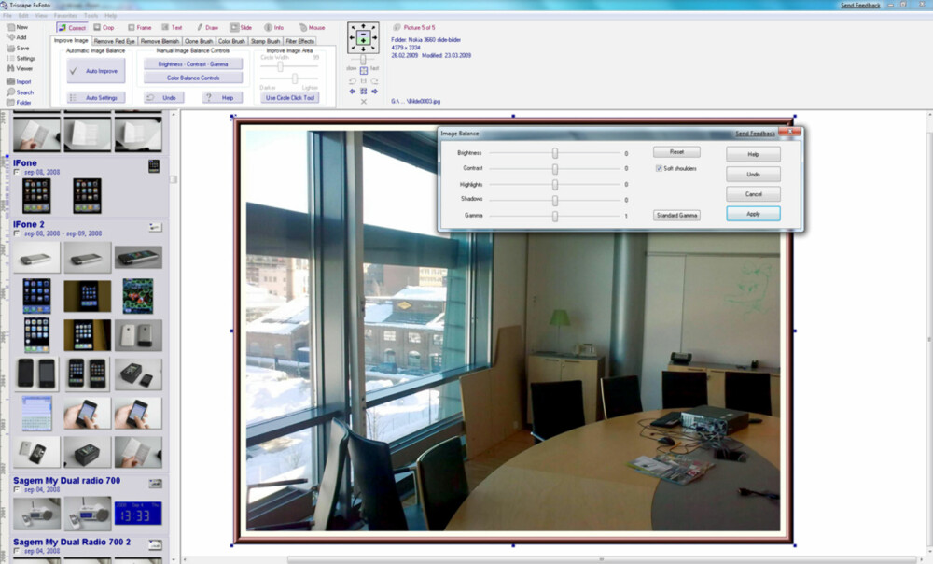Open Color Balance Controls
933x564 pixels.
tap(193, 78)
